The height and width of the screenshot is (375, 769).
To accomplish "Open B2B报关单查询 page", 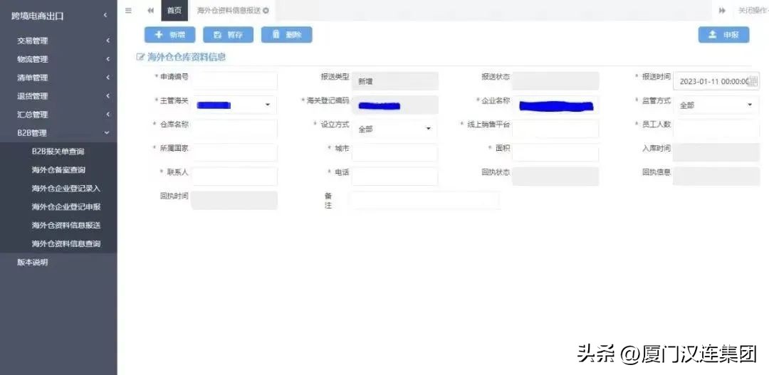I will [x=59, y=152].
